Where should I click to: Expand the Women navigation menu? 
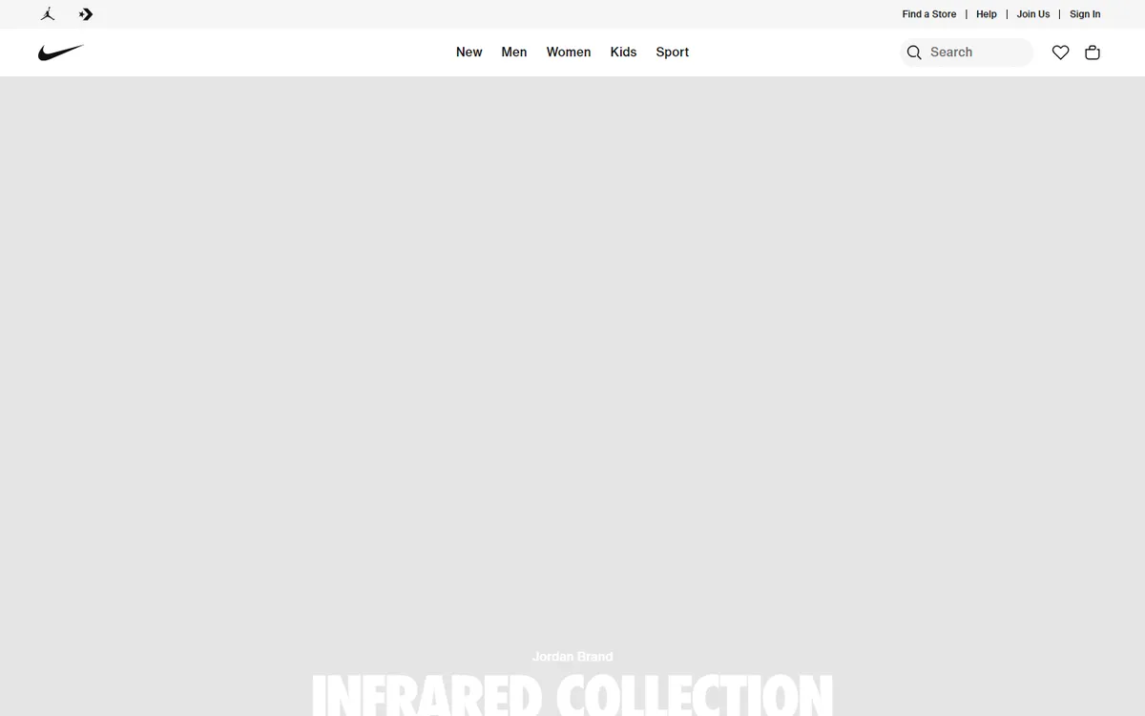(x=568, y=53)
